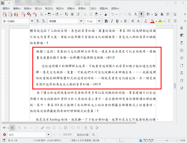Click 找出全部 Find All button
Screen dimensions: 187x143
67,135
